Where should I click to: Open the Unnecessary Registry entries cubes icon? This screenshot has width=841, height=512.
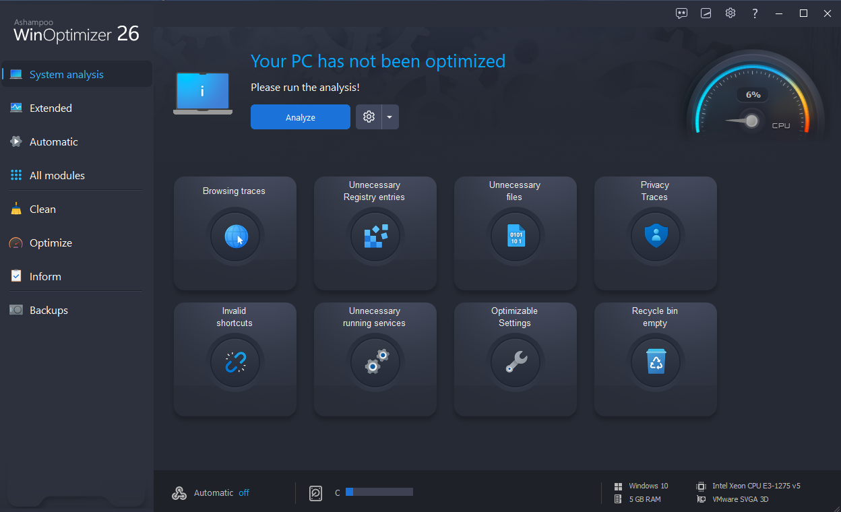[375, 236]
